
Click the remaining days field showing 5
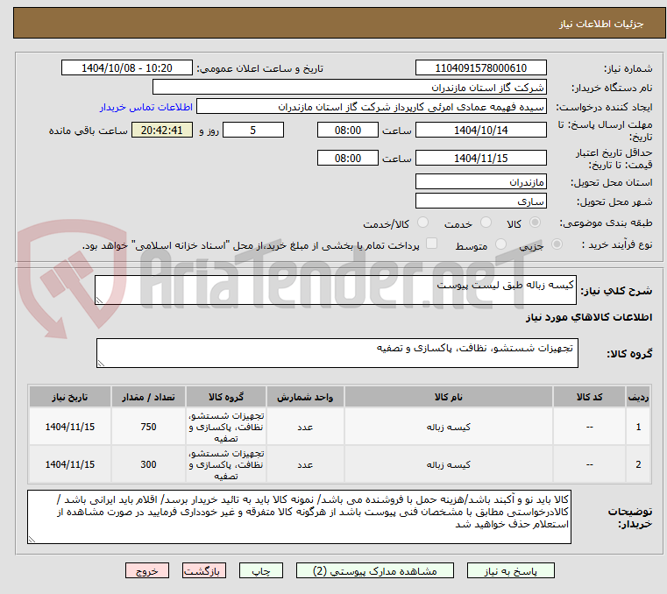(253, 131)
